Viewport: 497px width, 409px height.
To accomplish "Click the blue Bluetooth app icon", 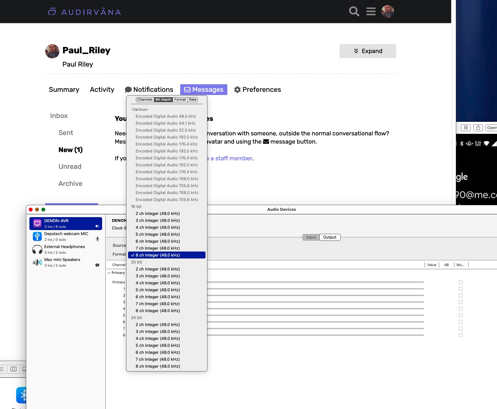I will point(21,395).
